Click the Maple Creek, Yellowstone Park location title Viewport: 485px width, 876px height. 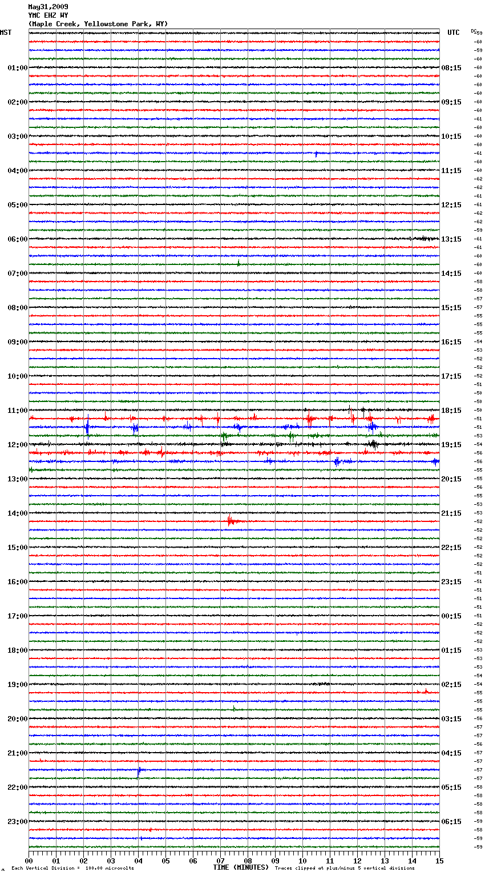tap(98, 24)
